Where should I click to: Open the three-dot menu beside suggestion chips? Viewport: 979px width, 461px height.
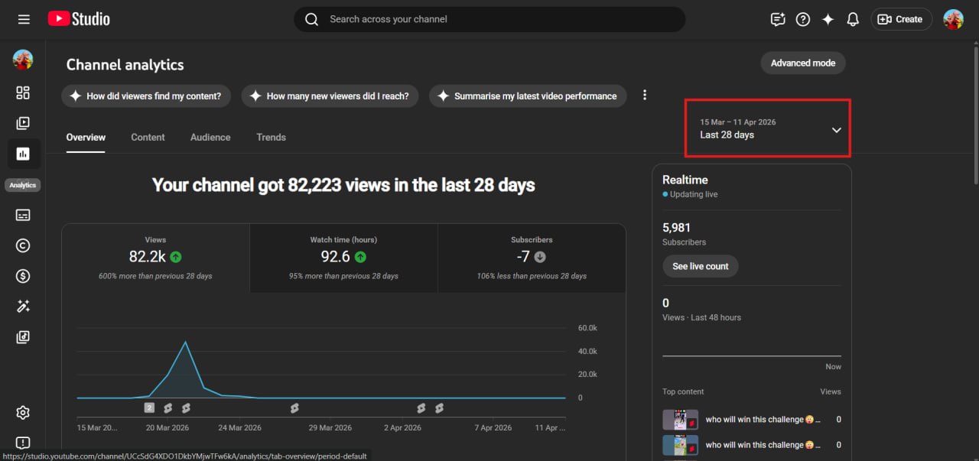click(x=645, y=96)
